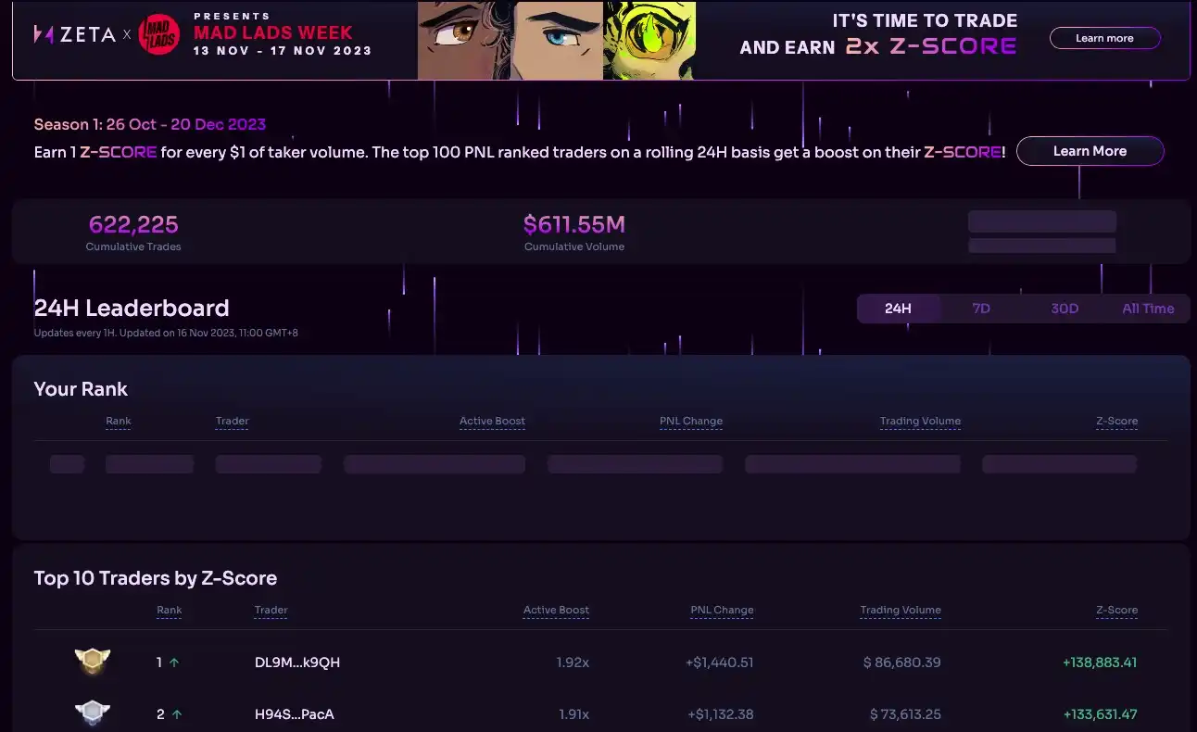
Task: Switch leaderboard to 7D tab
Action: point(981,309)
